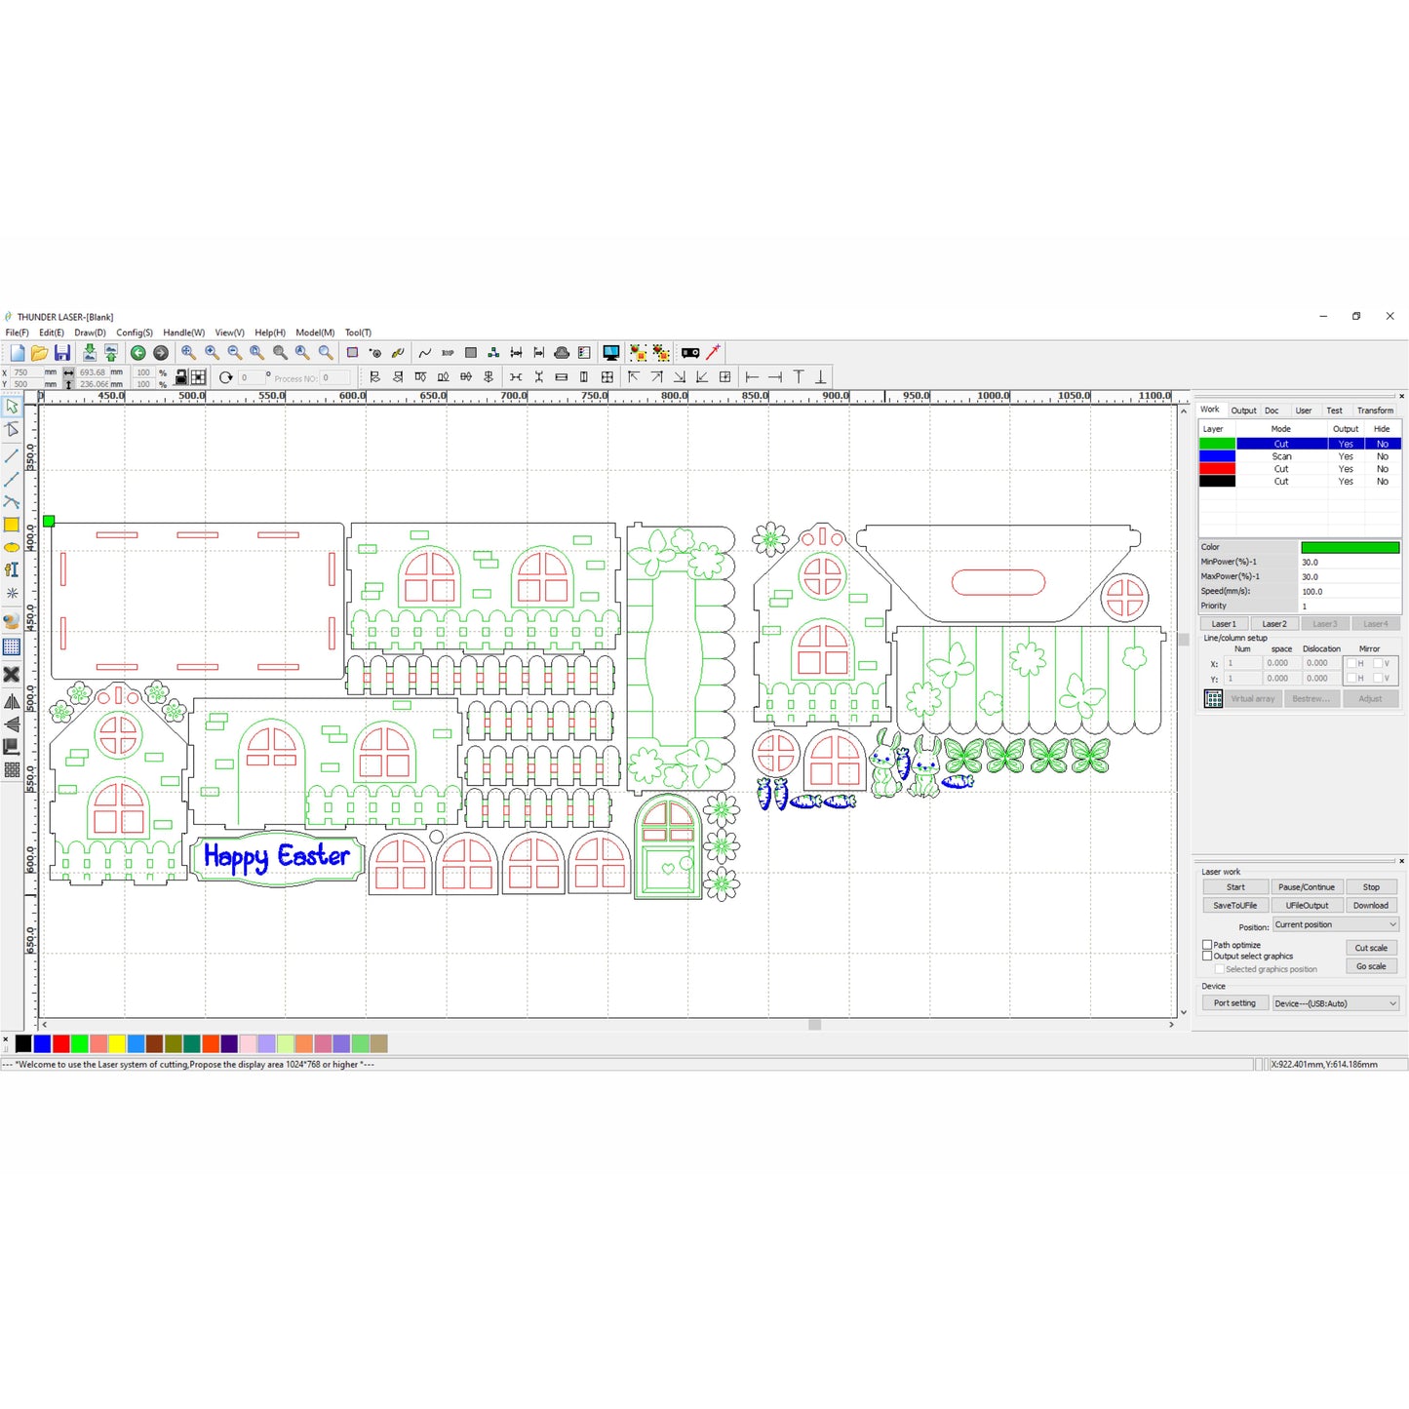Toggle the H mirror checkbox for X row

coord(1351,663)
